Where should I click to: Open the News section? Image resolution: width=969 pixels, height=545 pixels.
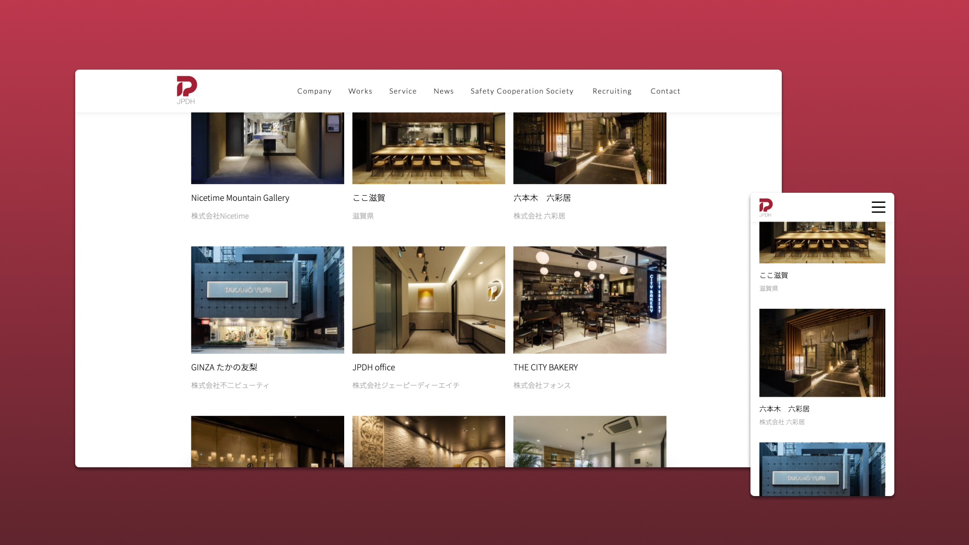[443, 91]
